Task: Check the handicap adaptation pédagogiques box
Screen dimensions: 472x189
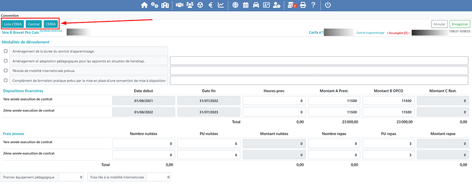Action: (x=6, y=61)
